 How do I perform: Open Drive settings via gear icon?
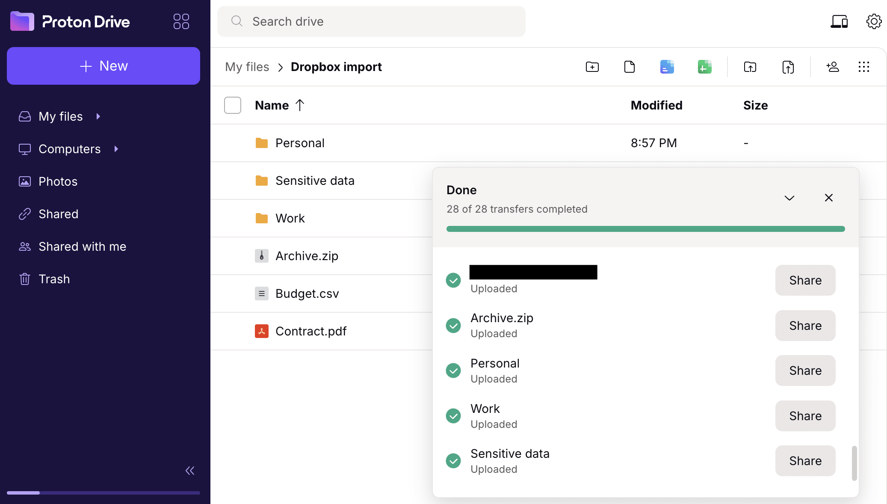coord(873,21)
